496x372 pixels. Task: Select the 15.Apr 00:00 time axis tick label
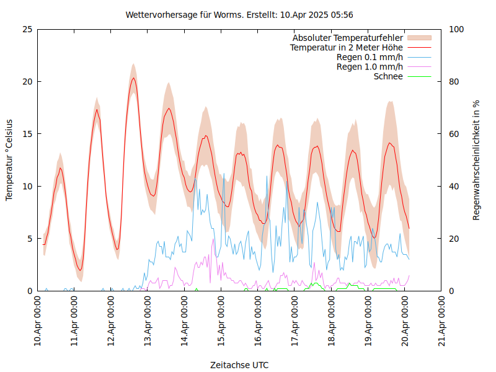pos(221,322)
